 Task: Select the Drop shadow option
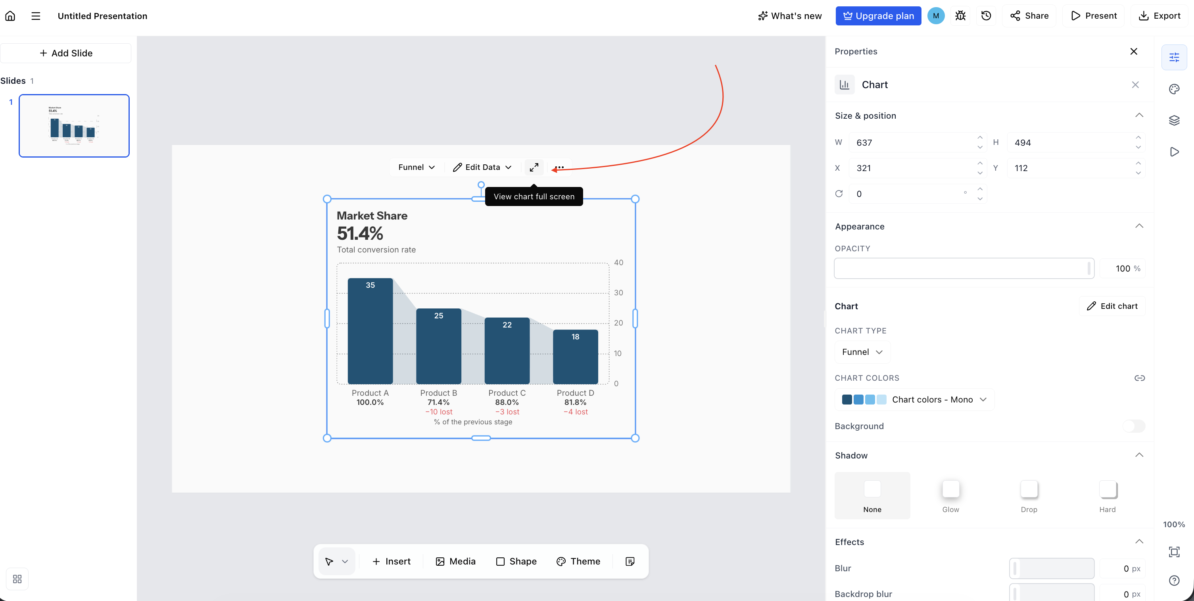click(1029, 496)
